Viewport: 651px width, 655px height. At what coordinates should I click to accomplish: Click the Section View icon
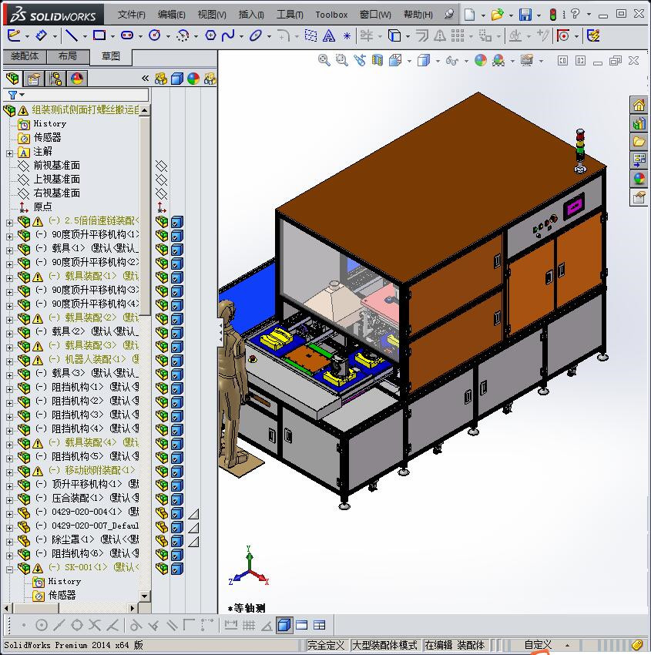tap(378, 61)
